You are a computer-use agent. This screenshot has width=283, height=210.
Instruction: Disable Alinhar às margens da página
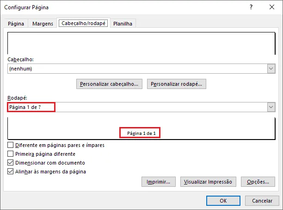coord(11,172)
